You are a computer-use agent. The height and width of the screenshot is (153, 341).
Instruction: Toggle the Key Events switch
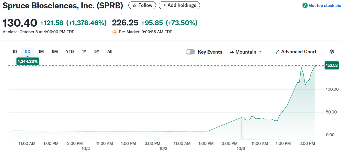point(190,52)
